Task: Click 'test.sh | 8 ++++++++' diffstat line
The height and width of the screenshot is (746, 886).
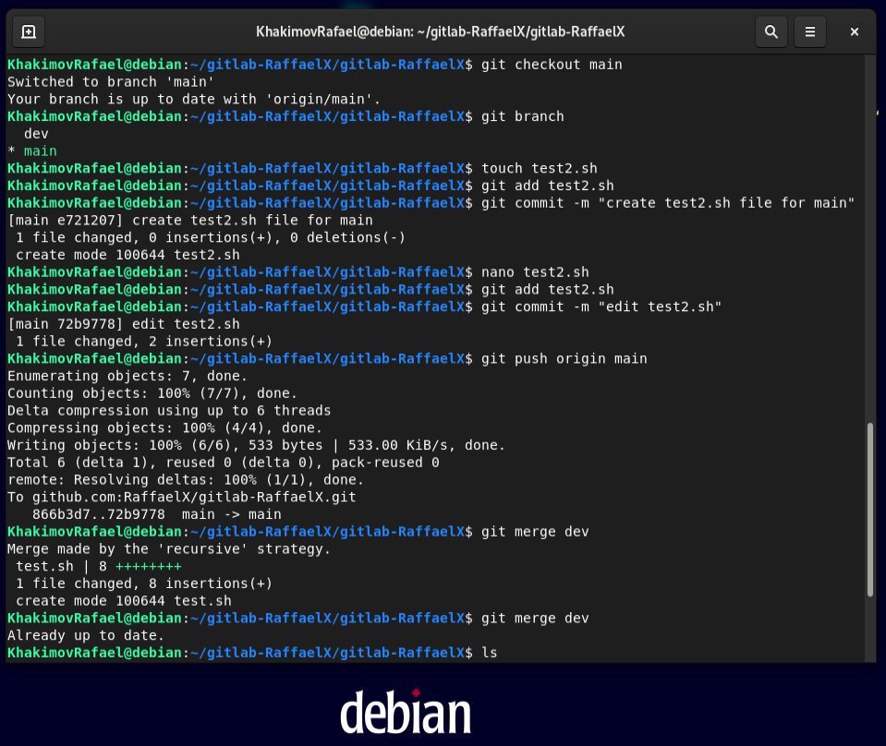Action: click(x=98, y=566)
